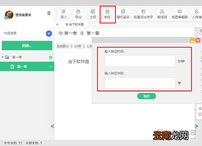The image size is (202, 146).
Task: Open the 随机起名 random name tool
Action: pos(123,14)
